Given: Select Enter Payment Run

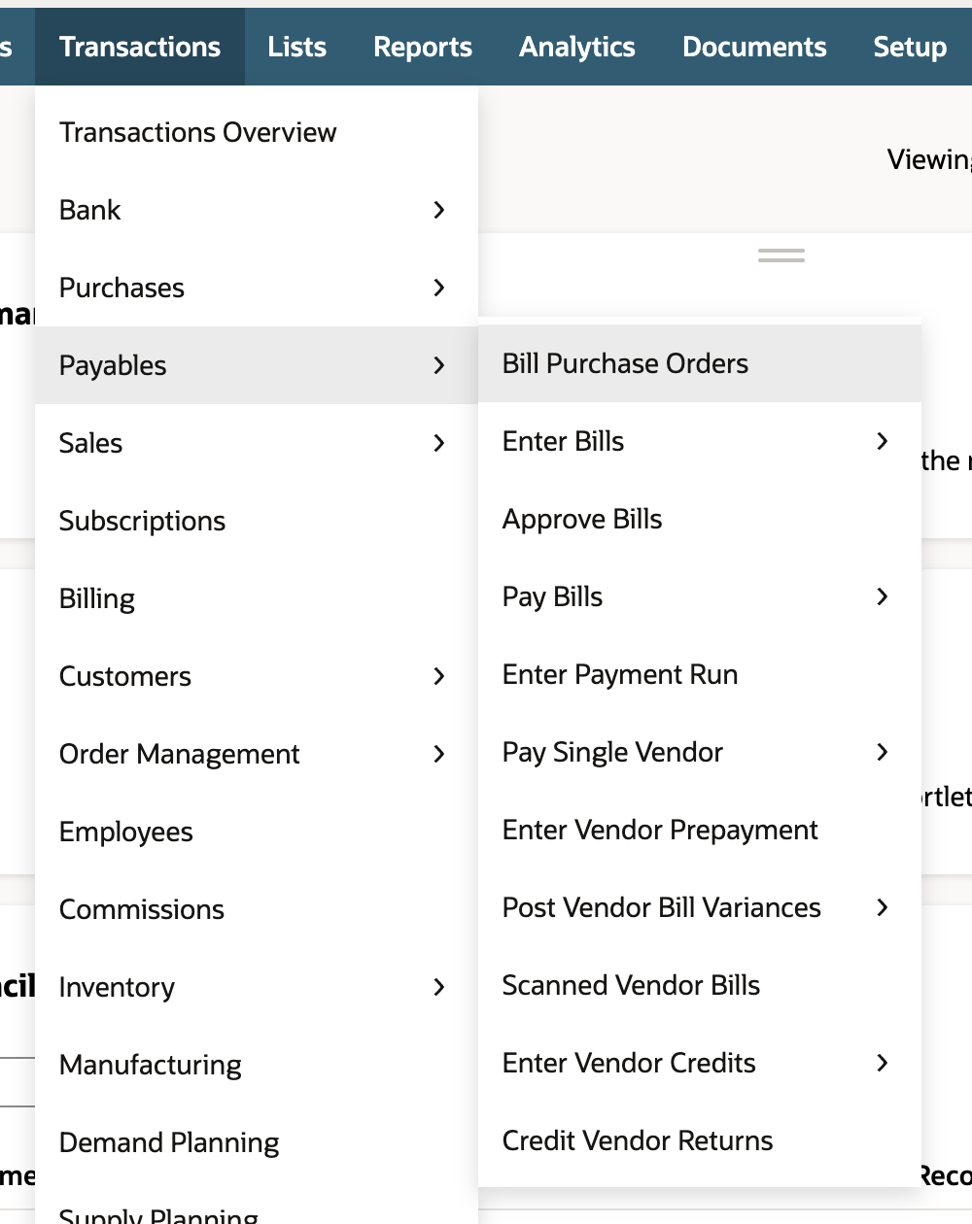Looking at the screenshot, I should (700, 674).
